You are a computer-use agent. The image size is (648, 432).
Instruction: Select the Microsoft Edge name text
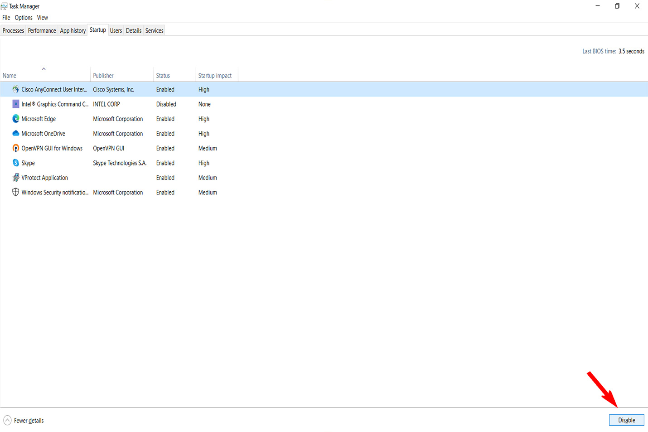39,119
